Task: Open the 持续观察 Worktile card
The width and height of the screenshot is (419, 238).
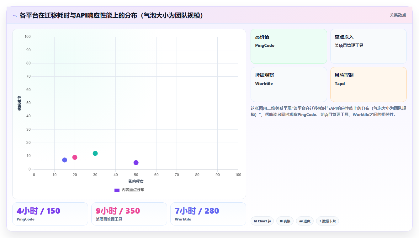Action: click(289, 84)
